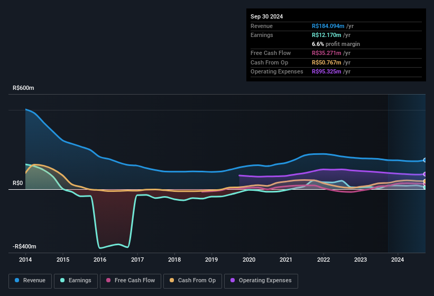Click the R$600m y-axis label

coord(23,88)
